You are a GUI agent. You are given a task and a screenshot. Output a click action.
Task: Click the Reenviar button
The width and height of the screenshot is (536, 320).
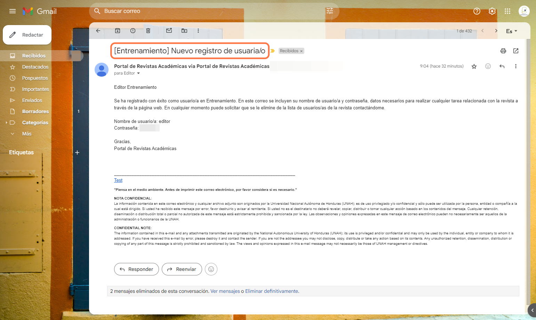tap(182, 269)
